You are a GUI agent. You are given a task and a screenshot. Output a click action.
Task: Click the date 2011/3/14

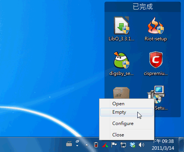click(x=163, y=148)
